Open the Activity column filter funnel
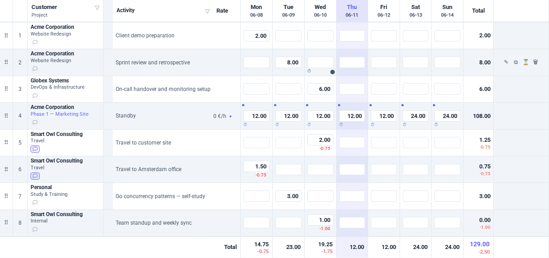Screen dimensions: 549x258 [207, 11]
